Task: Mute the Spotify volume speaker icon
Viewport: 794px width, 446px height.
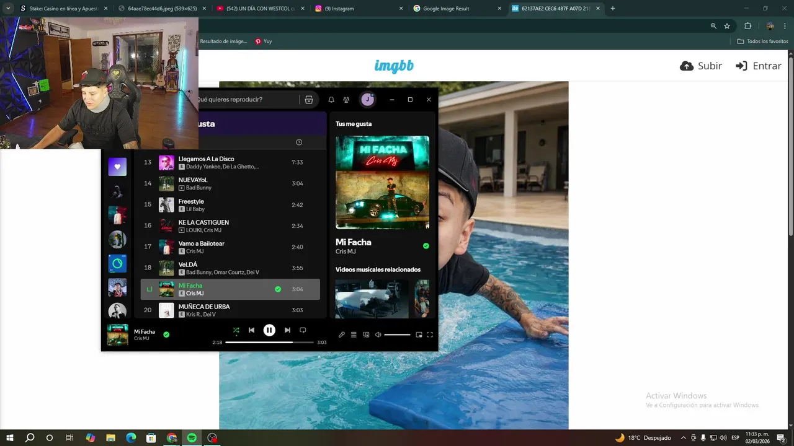Action: (378, 334)
